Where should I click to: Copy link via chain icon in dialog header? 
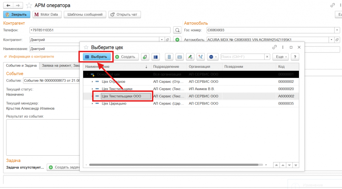pyautogui.click(x=275, y=47)
